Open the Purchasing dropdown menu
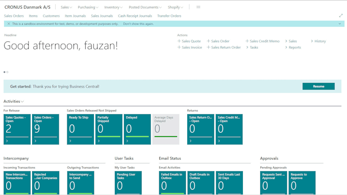The image size is (347, 195). [x=88, y=7]
